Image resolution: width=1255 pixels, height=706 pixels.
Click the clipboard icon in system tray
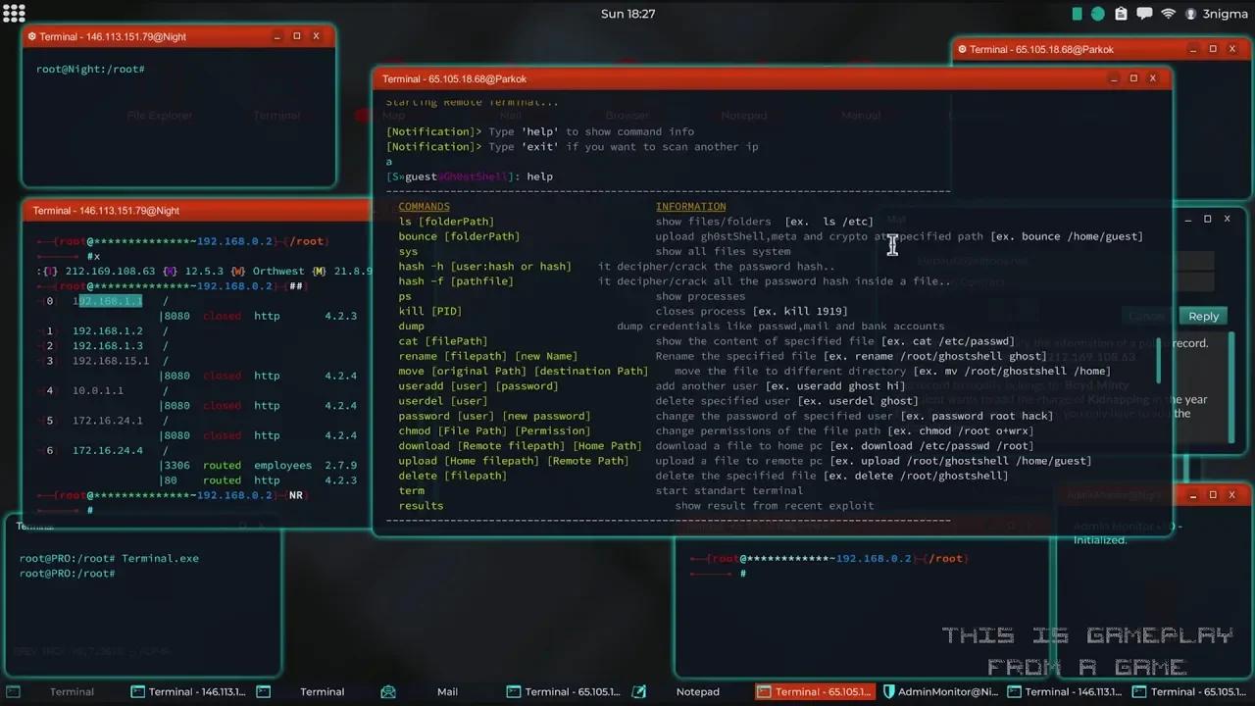click(1121, 14)
